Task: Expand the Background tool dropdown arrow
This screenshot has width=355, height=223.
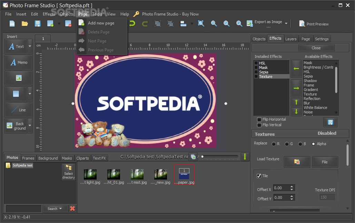Action: point(30,126)
